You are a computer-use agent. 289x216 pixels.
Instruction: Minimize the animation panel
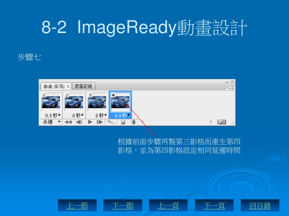click(227, 82)
